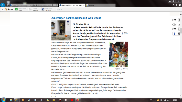Launch the media player taskbar icon
Screen dimensions: 182x102
tap(23, 100)
